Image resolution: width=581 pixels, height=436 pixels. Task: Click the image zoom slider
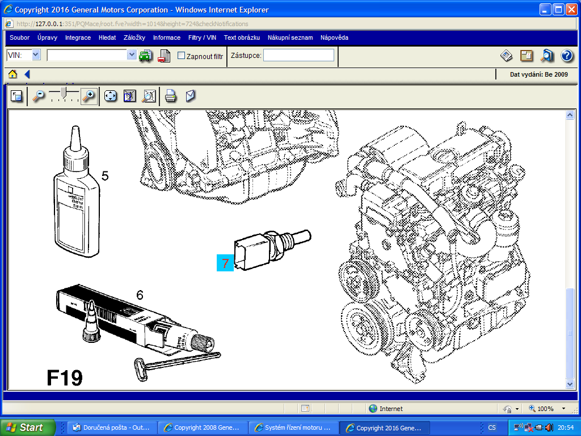coord(64,94)
